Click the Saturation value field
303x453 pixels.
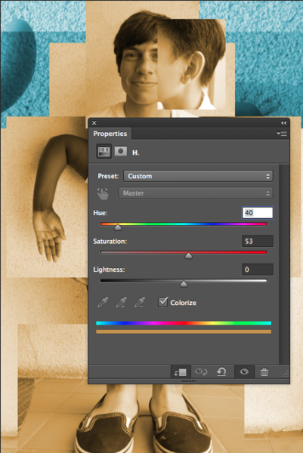coord(258,241)
